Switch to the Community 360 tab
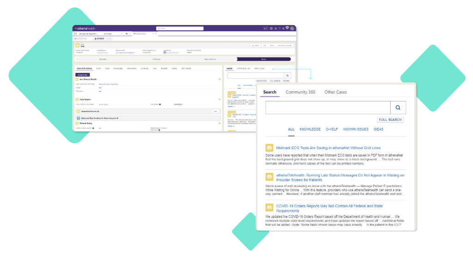The image size is (473, 258). [300, 92]
